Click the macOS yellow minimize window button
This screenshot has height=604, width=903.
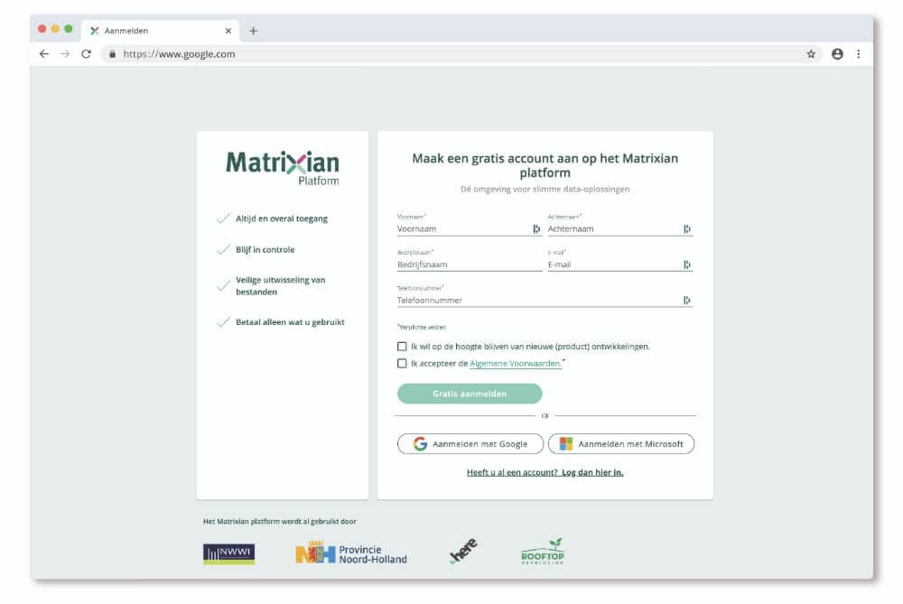(x=55, y=29)
